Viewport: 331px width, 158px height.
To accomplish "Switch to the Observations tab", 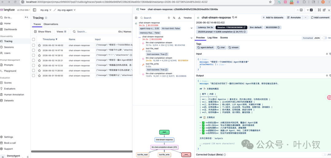I will [x=51, y=24].
